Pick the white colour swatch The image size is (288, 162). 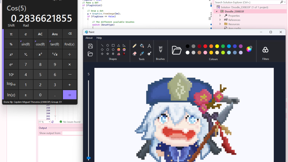coord(187,53)
